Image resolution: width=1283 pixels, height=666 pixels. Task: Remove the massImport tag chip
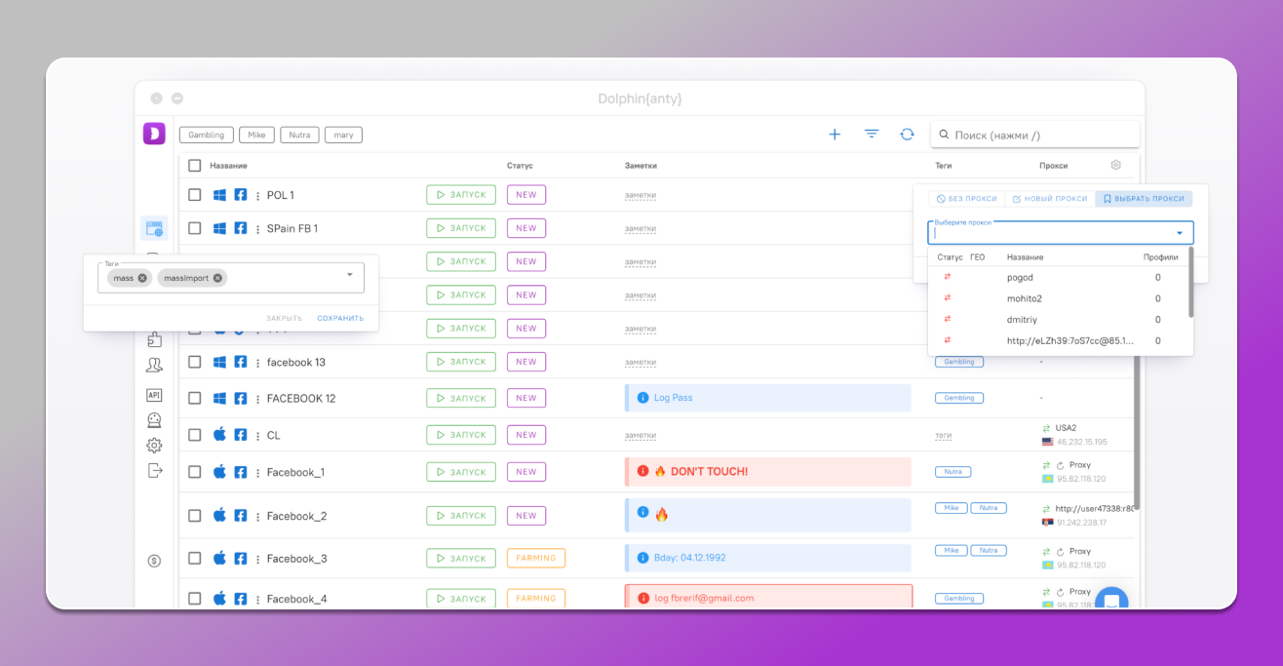click(x=217, y=278)
